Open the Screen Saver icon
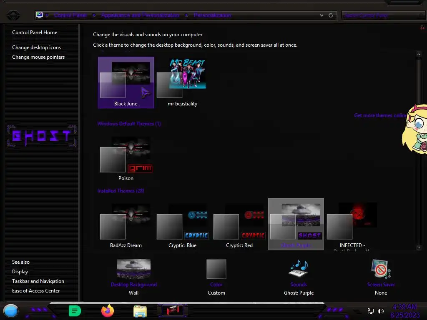This screenshot has width=427, height=320. (x=381, y=269)
